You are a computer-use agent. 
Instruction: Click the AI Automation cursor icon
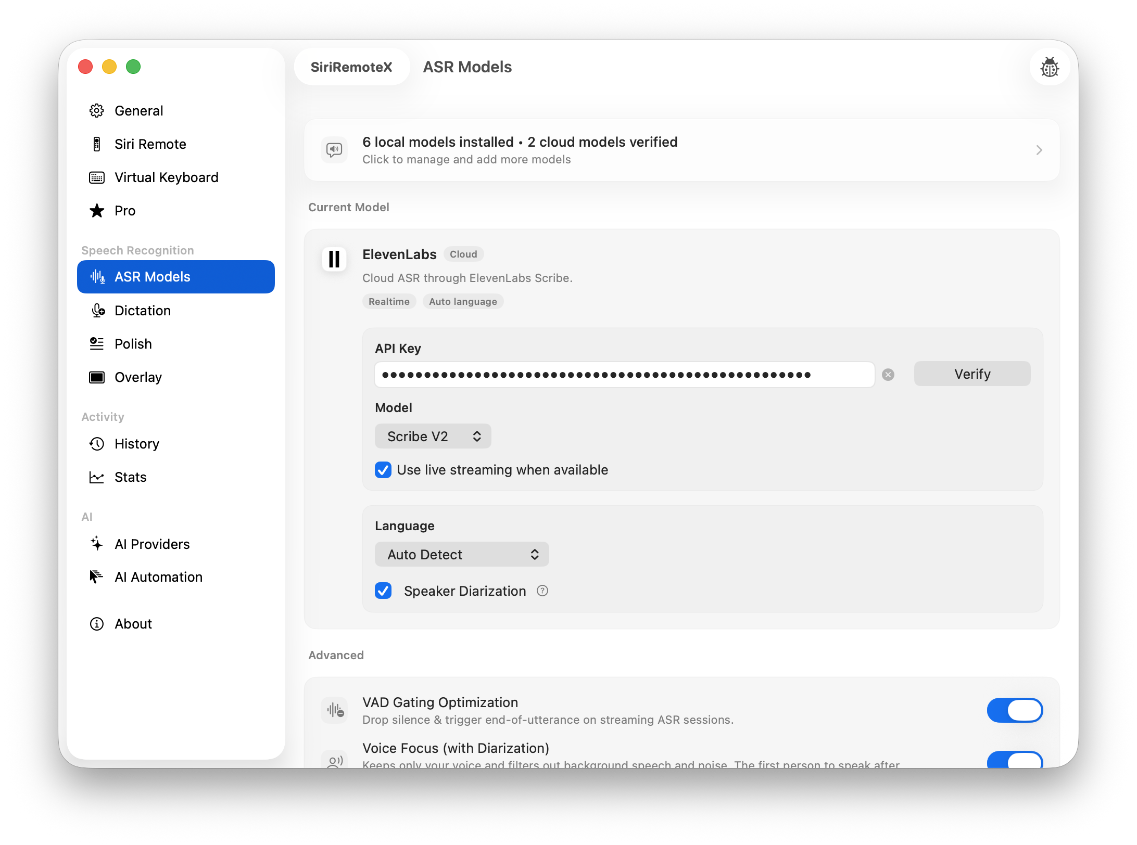click(x=96, y=577)
